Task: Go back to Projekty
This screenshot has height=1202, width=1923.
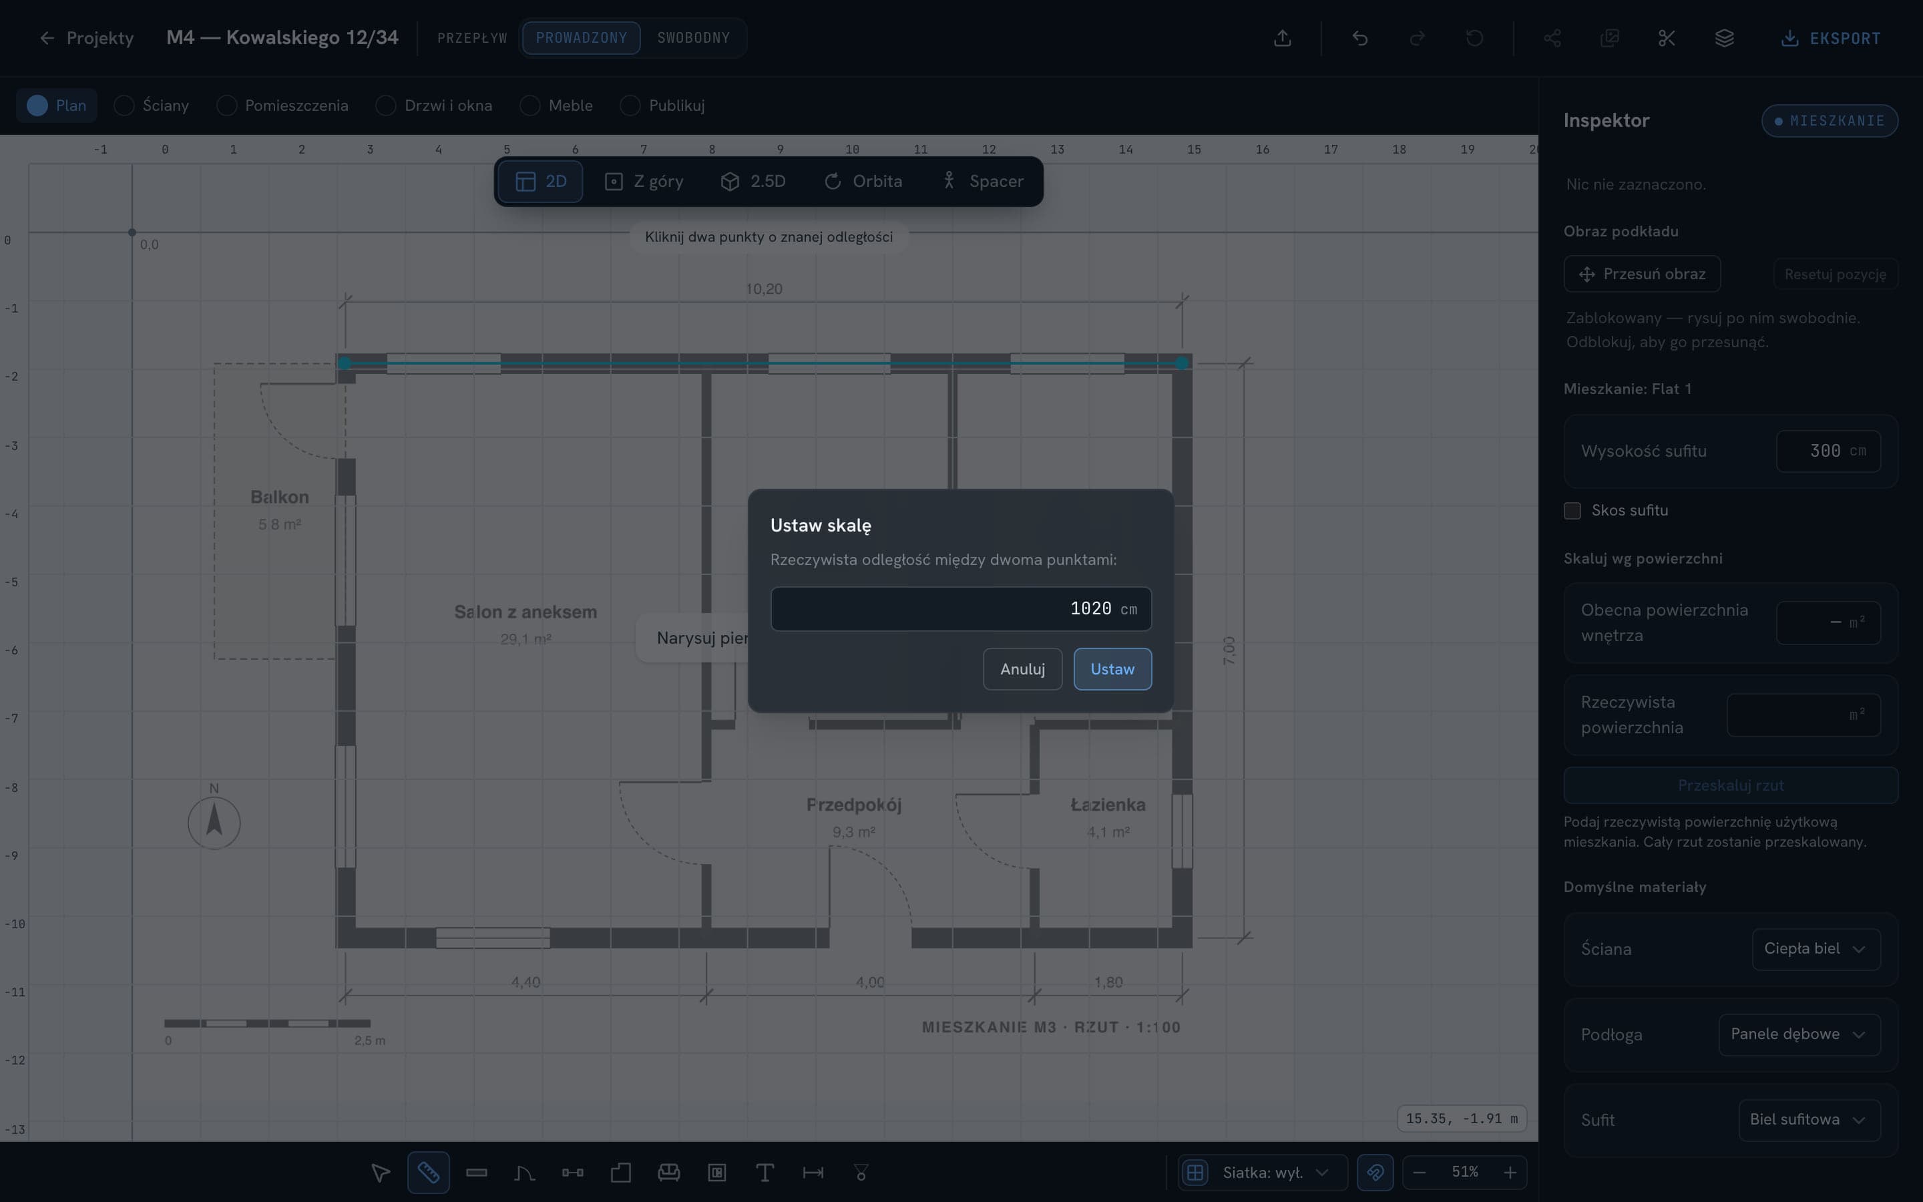Action: 87,38
